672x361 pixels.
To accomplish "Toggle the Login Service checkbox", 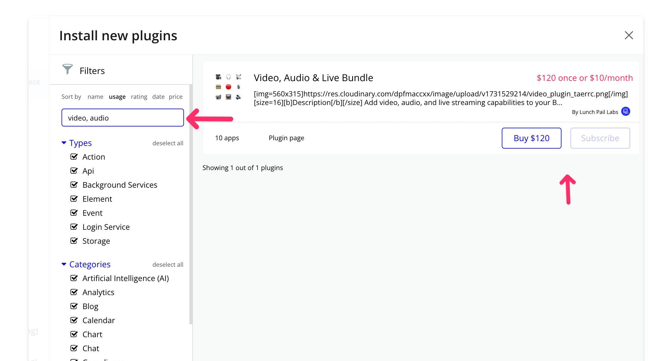I will (x=74, y=227).
